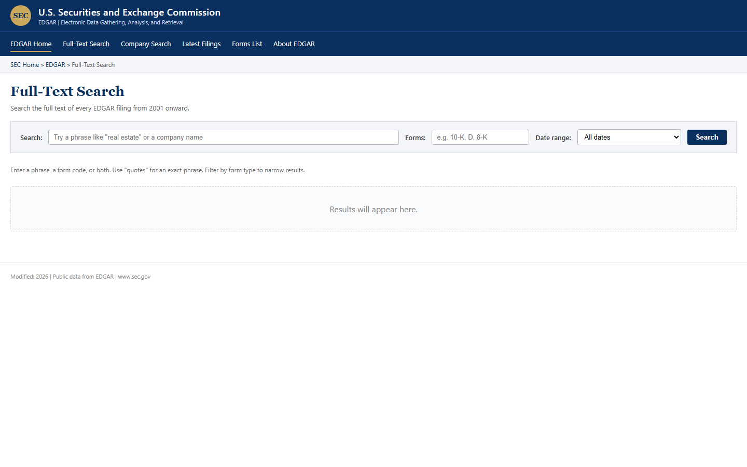Image resolution: width=747 pixels, height=467 pixels.
Task: Follow the EDGAR breadcrumb link
Action: 56,65
